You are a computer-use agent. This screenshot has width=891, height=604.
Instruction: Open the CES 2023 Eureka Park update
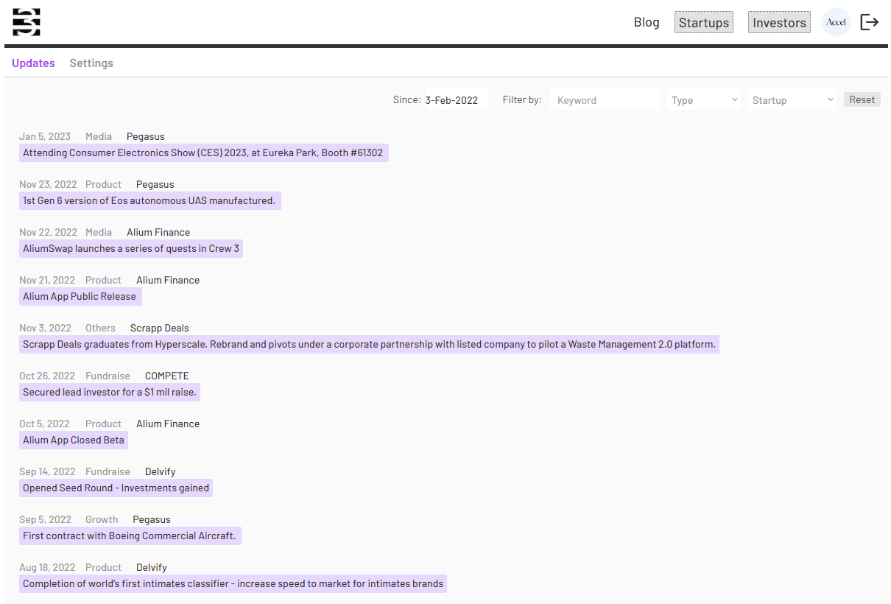(x=204, y=153)
